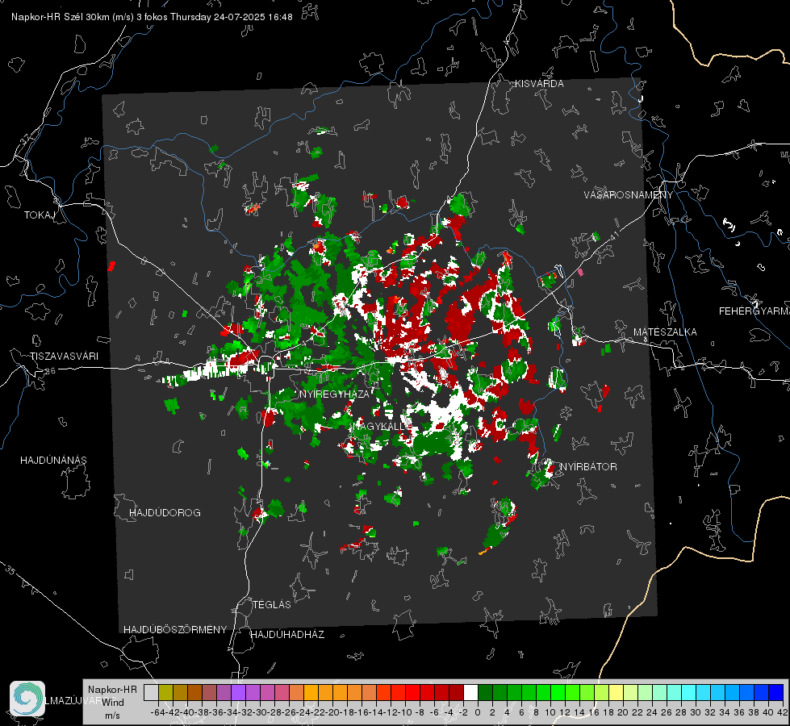This screenshot has height=726, width=790.
Task: Click the HAJDÚDOROG town label
Action: (x=165, y=513)
